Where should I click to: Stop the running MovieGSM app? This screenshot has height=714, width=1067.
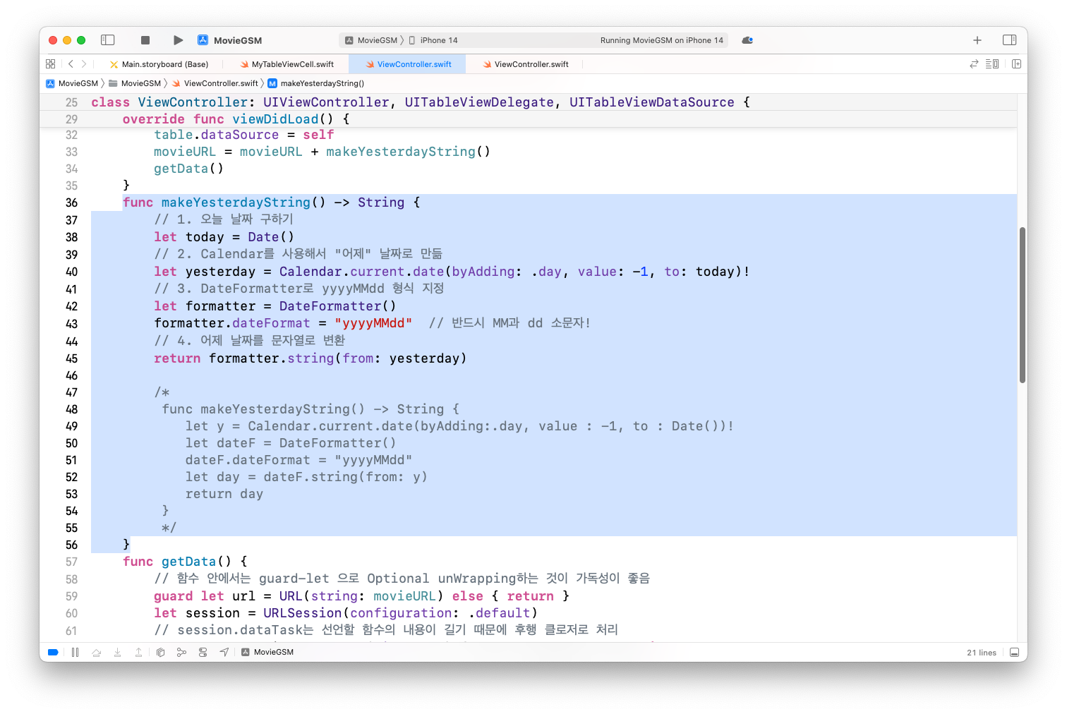tap(145, 40)
